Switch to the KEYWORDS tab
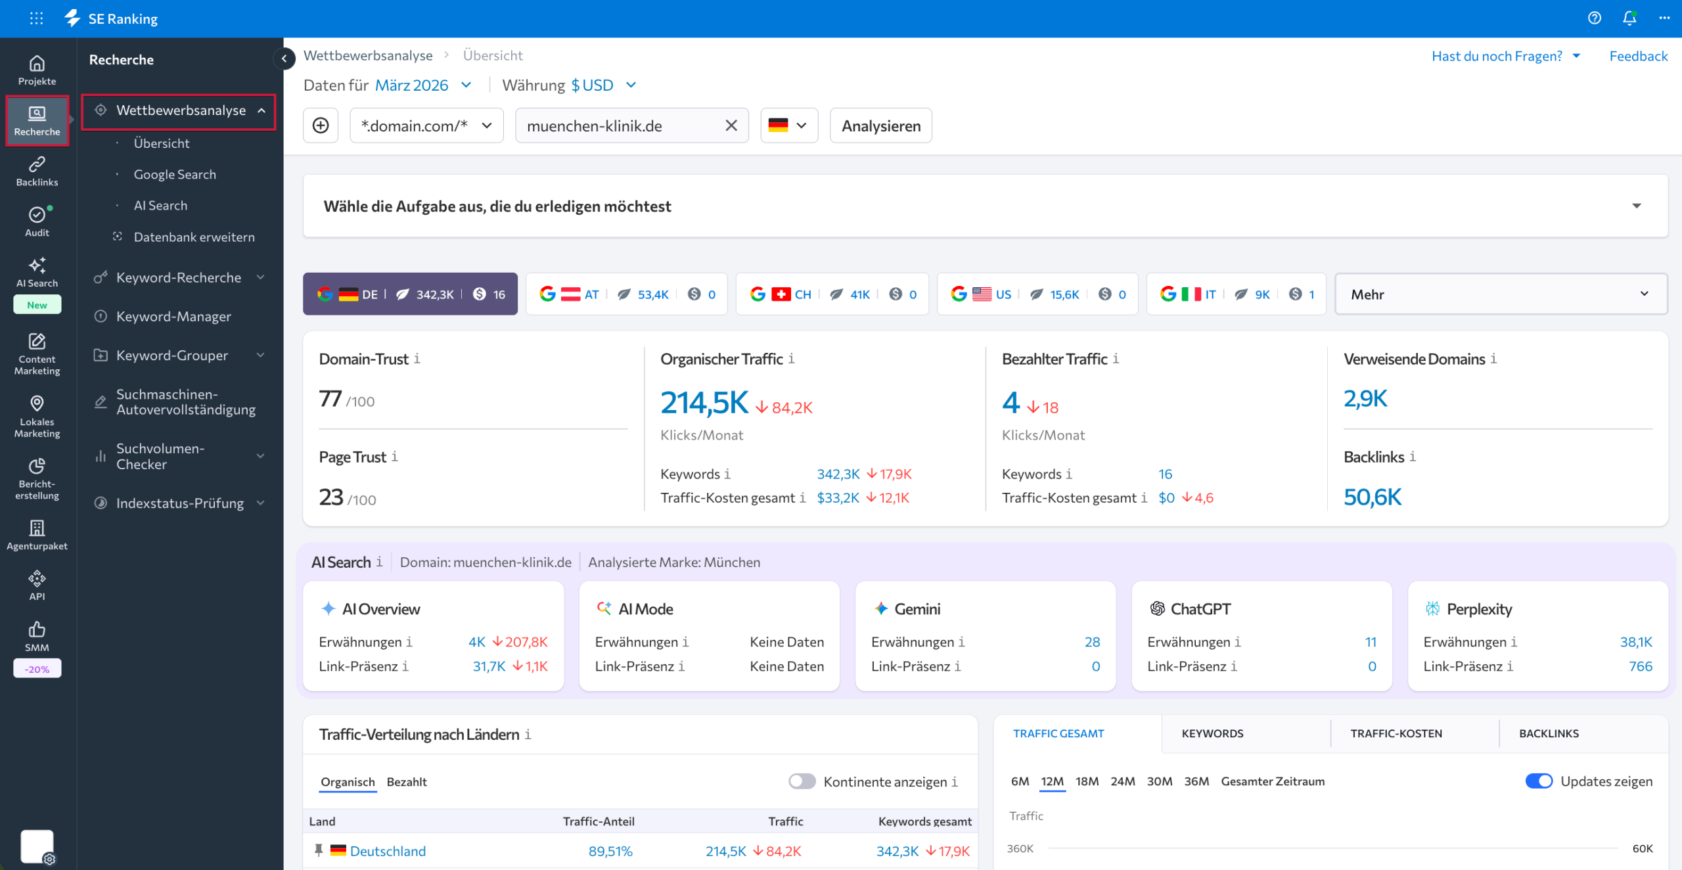1682x870 pixels. 1212,733
